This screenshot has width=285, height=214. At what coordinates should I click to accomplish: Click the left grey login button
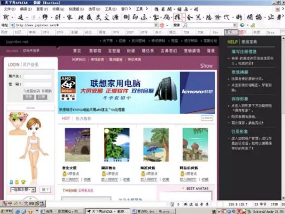[29, 97]
